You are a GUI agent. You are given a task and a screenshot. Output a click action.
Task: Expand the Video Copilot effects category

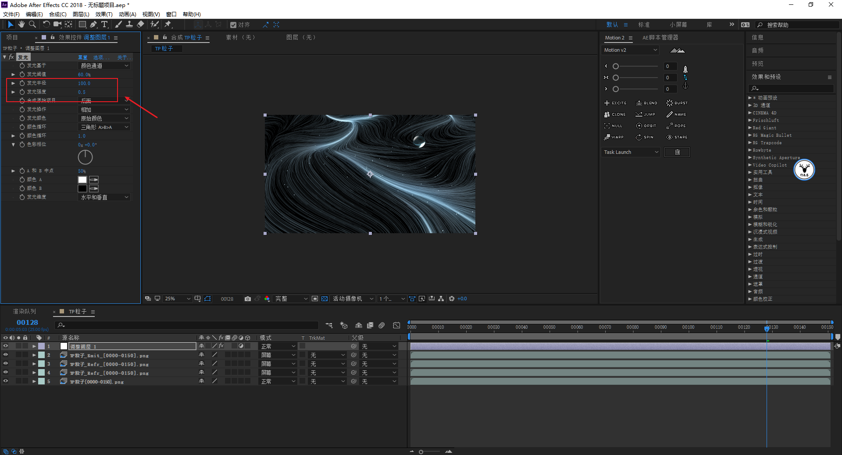[749, 165]
